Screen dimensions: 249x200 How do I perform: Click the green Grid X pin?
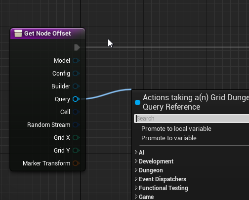76,137
